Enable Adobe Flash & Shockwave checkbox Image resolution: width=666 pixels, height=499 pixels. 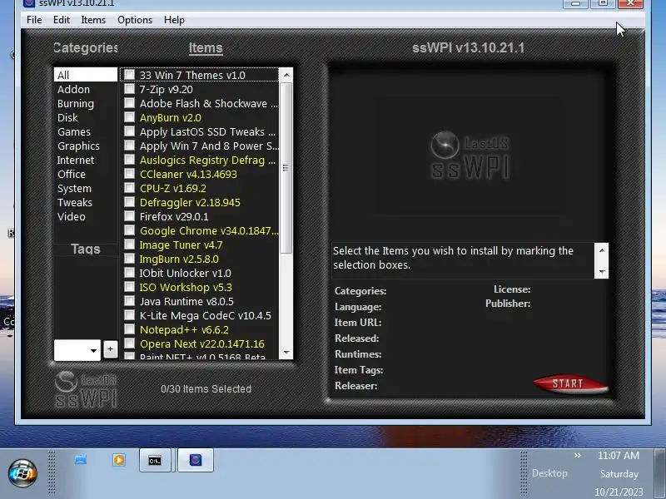(130, 103)
